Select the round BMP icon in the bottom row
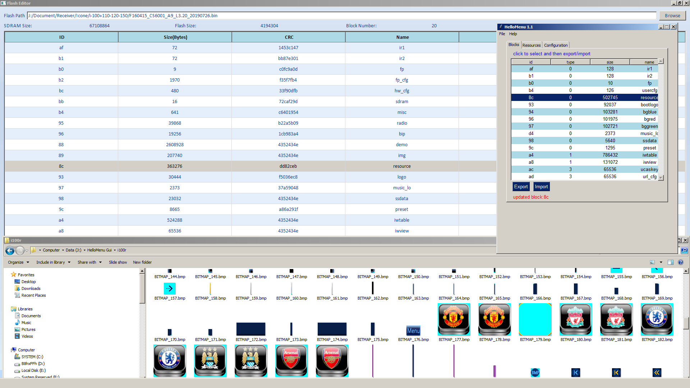Image resolution: width=690 pixels, height=388 pixels. point(535,373)
